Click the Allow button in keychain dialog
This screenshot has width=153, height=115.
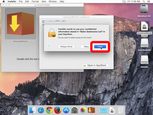point(100,47)
